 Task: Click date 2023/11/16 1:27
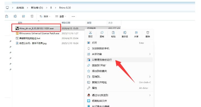(70, 33)
